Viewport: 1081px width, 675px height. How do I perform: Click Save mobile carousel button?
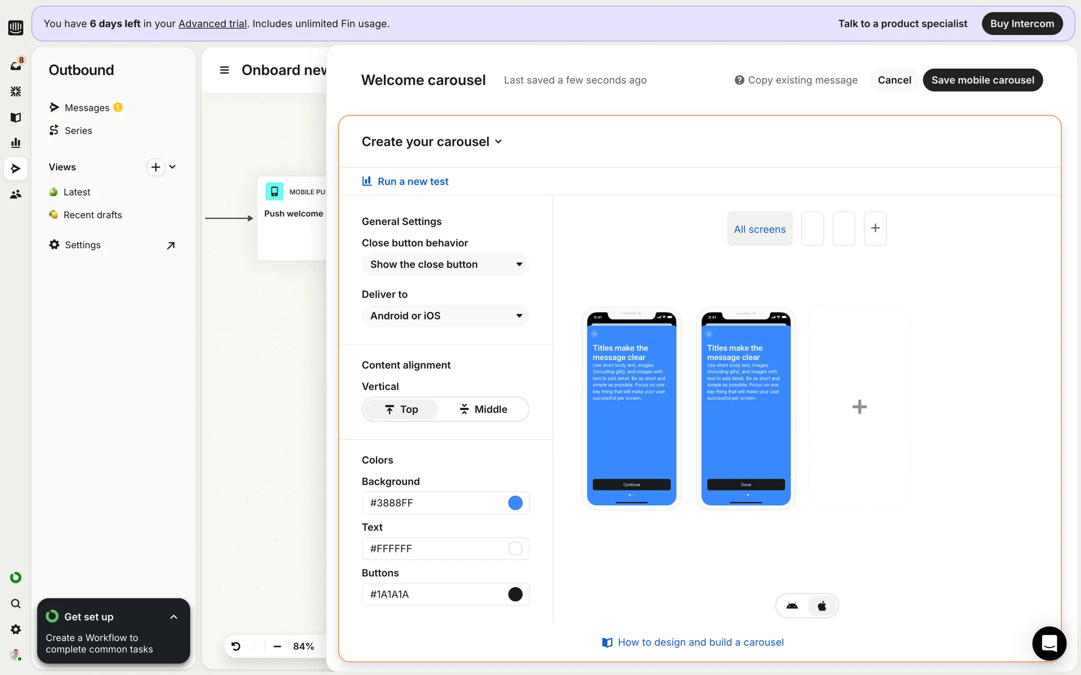(982, 80)
